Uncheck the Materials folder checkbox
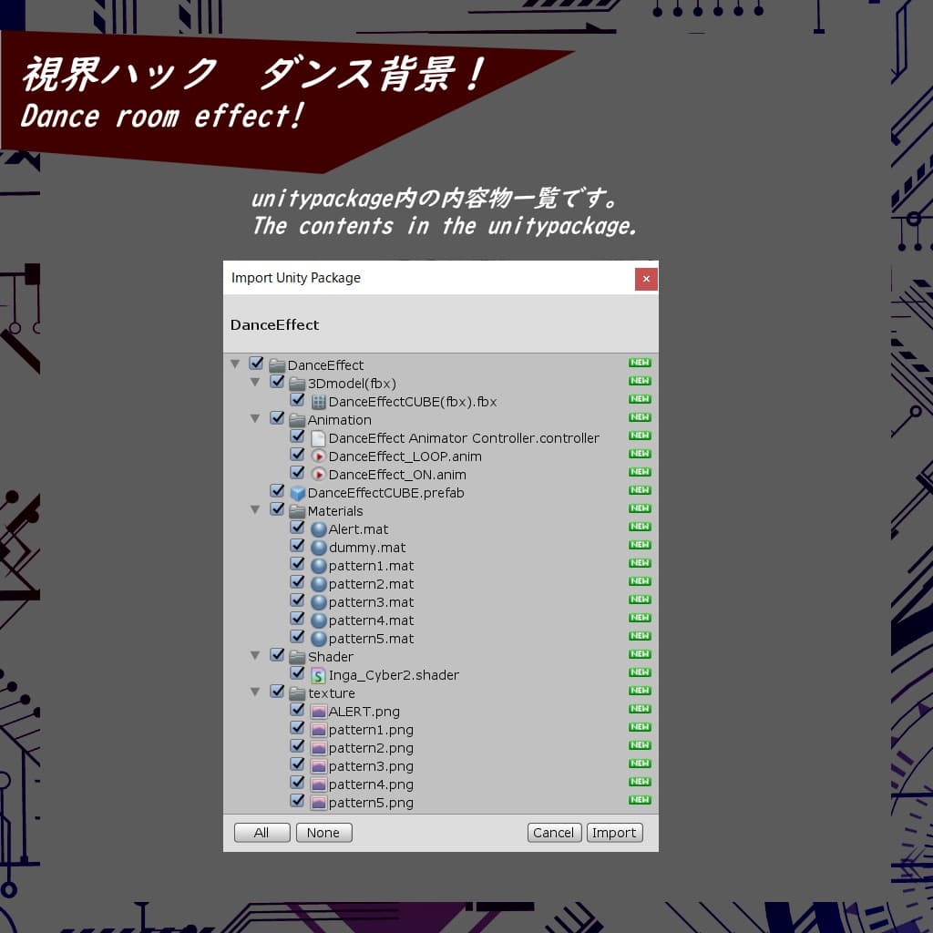Viewport: 933px width, 933px height. pos(277,509)
